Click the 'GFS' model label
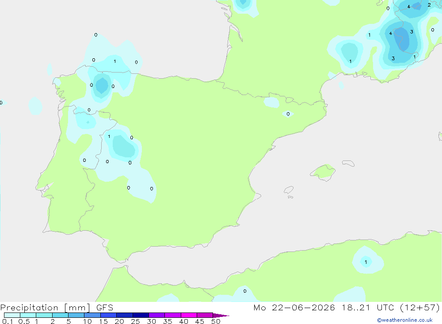 (105, 307)
